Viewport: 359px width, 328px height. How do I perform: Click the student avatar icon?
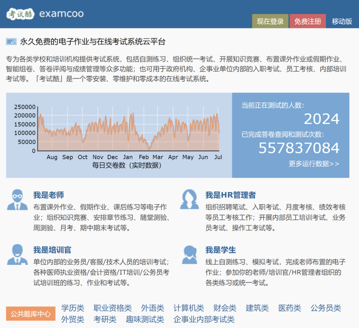pos(189,254)
